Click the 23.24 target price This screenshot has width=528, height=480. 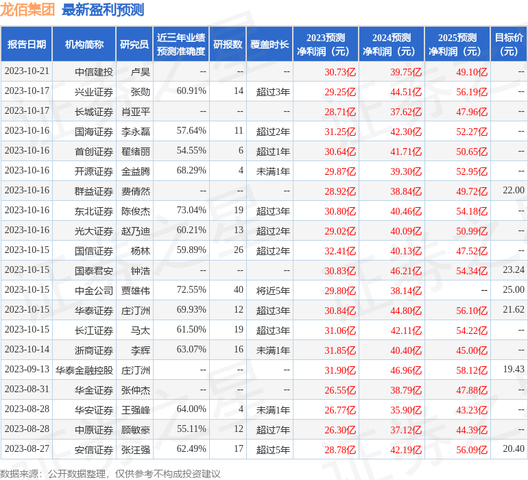pos(514,269)
